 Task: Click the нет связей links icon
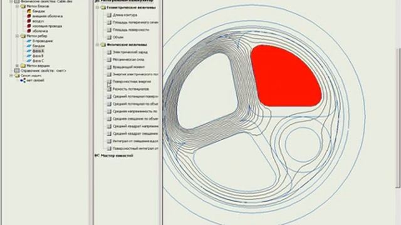pos(23,81)
